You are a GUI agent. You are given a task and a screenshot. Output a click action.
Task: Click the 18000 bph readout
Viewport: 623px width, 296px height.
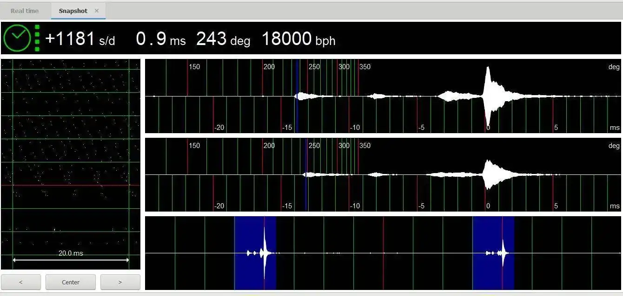pyautogui.click(x=298, y=39)
